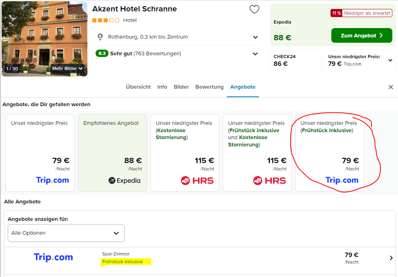
Task: Open first Trip.com 79 € lowest price card
Action: tap(40, 153)
